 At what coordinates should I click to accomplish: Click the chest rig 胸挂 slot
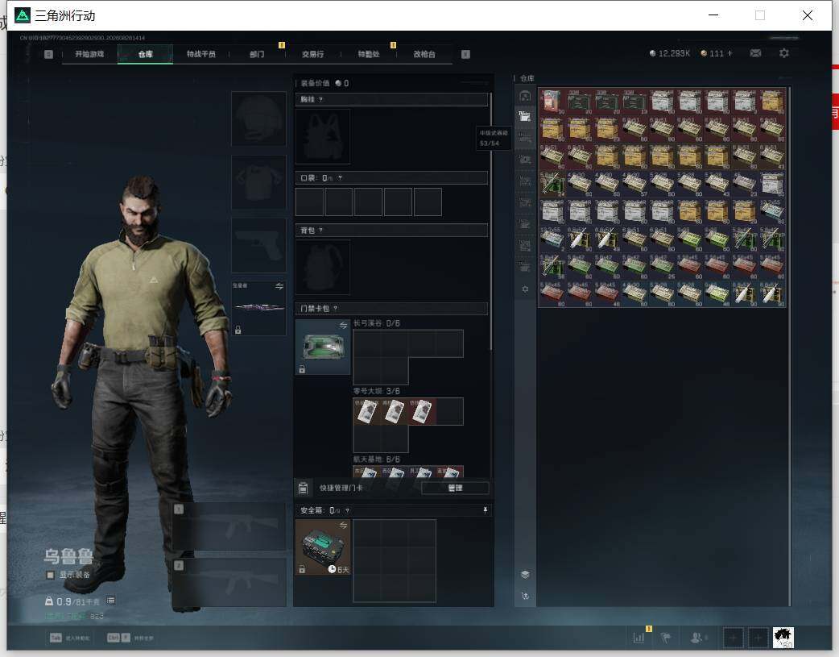[x=323, y=137]
